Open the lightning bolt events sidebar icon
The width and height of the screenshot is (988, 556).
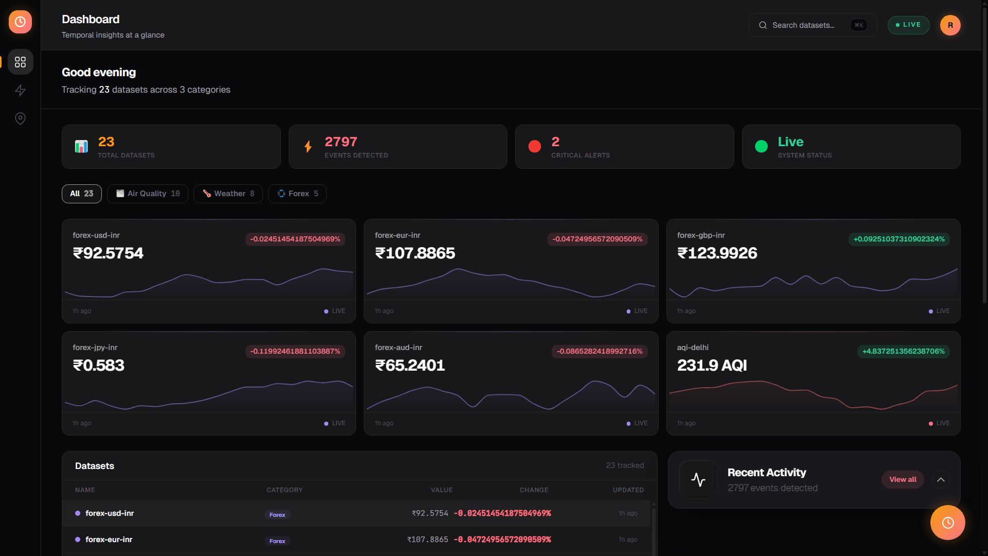tap(20, 90)
